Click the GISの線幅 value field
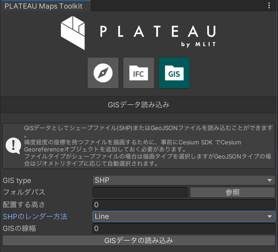Image resolution: width=278 pixels, height=252 pixels. [x=184, y=229]
